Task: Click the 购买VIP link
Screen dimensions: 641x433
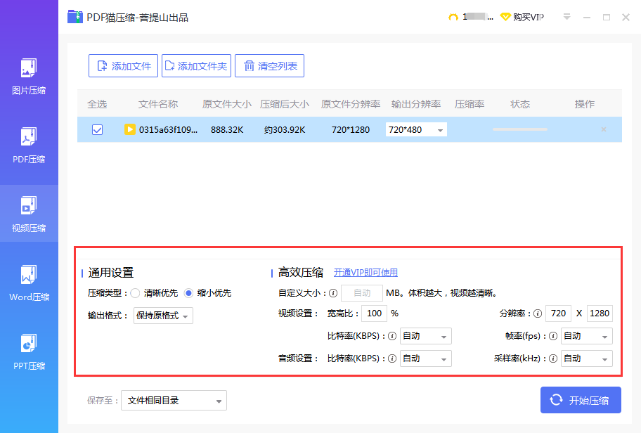Action: (529, 17)
